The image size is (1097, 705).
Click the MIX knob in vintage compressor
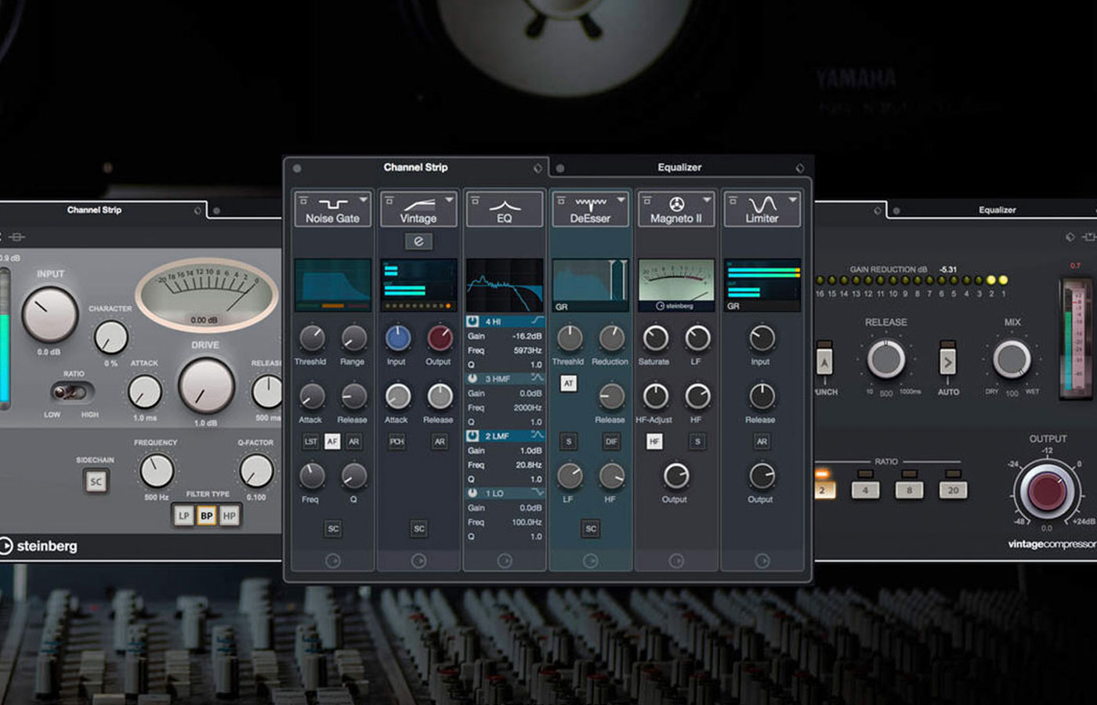(1012, 360)
